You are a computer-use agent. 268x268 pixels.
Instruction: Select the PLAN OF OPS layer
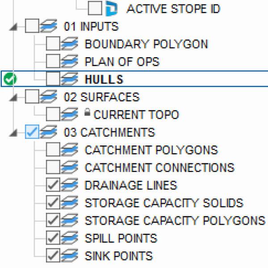tap(122, 62)
